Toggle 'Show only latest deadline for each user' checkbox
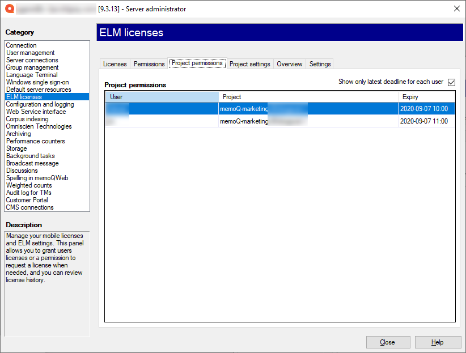Image resolution: width=466 pixels, height=353 pixels. click(451, 82)
